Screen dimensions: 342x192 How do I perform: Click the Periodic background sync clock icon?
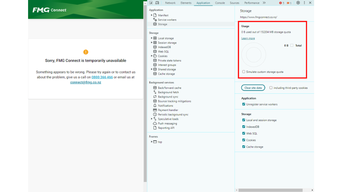point(155,115)
